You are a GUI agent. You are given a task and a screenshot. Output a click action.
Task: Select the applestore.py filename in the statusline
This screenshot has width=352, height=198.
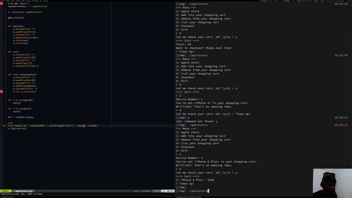point(25,191)
